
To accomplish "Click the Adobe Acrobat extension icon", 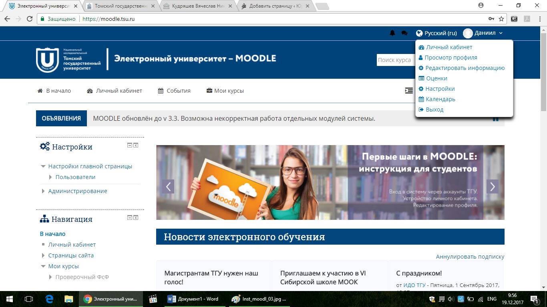I will [x=527, y=19].
